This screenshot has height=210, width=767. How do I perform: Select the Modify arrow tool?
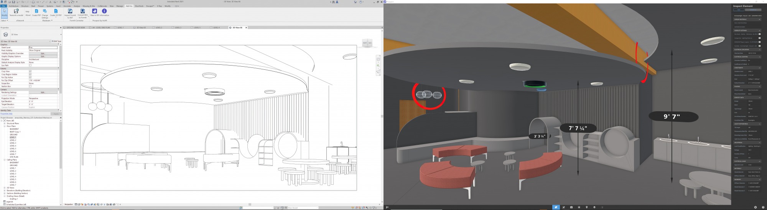point(4,11)
